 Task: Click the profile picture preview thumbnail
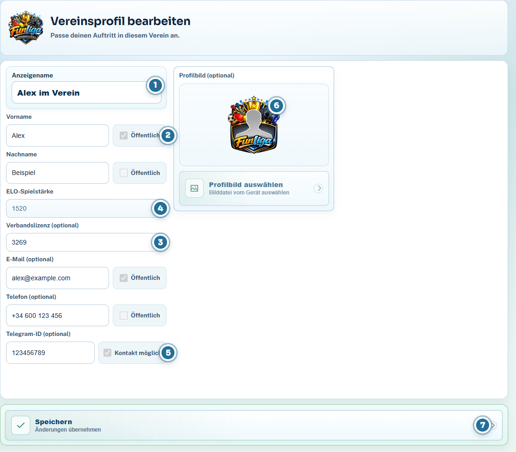(254, 125)
